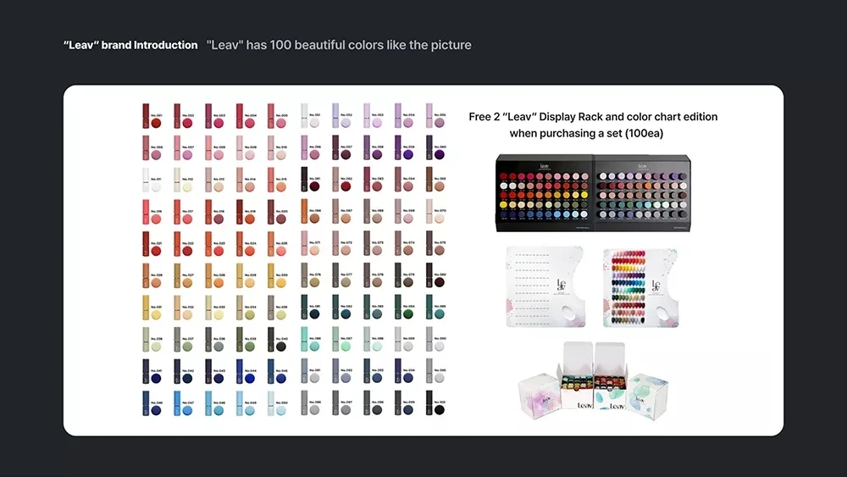Choose the No.050 pale blue swatch
Image resolution: width=847 pixels, height=477 pixels.
[x=281, y=410]
